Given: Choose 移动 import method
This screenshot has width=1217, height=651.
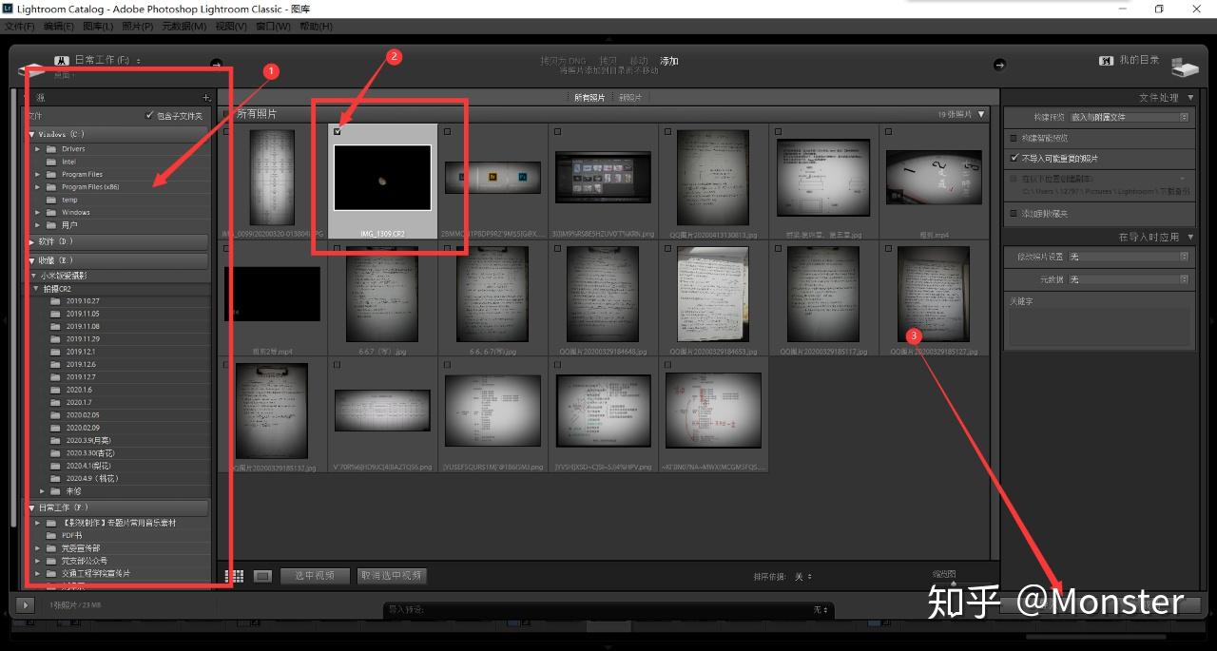Looking at the screenshot, I should coord(639,61).
